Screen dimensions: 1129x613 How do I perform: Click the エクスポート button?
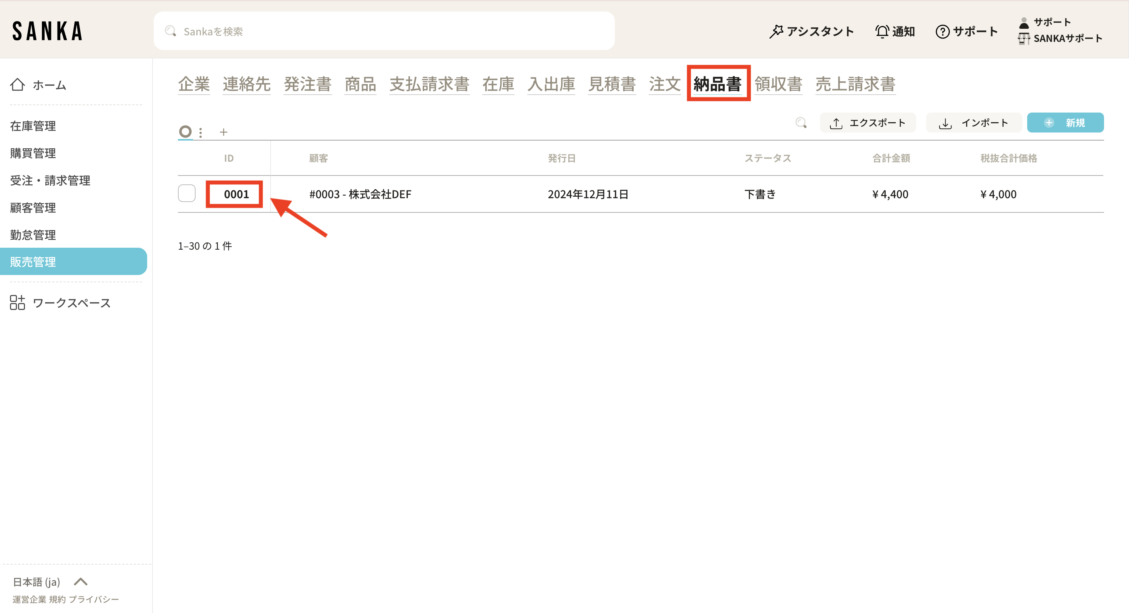pyautogui.click(x=868, y=123)
